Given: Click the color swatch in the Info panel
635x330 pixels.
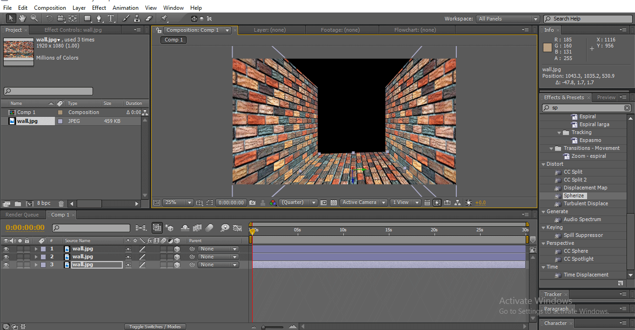Looking at the screenshot, I should click(547, 47).
